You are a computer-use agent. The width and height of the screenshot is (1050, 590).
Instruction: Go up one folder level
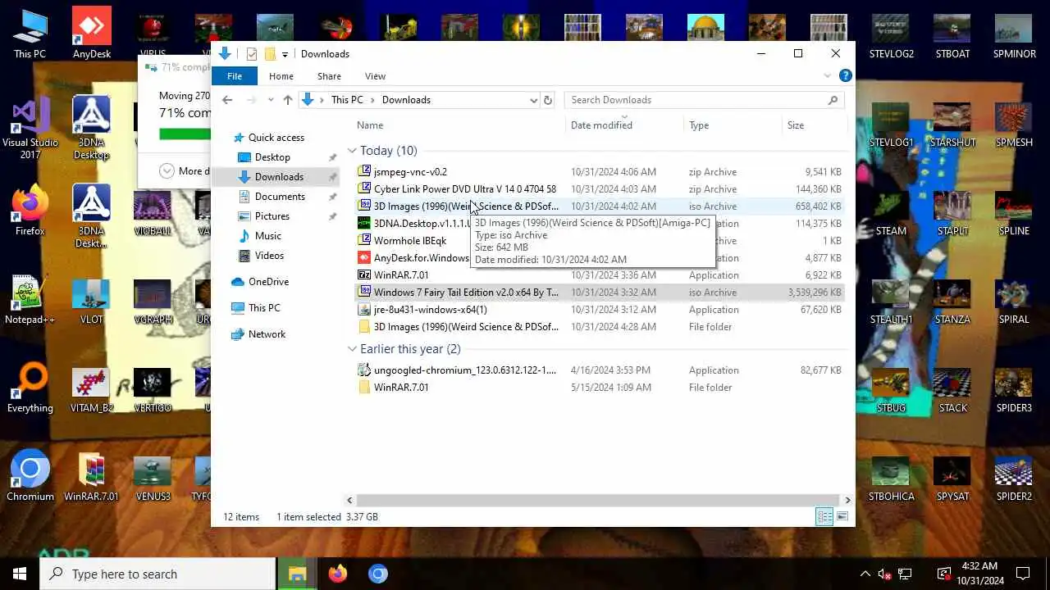(287, 100)
